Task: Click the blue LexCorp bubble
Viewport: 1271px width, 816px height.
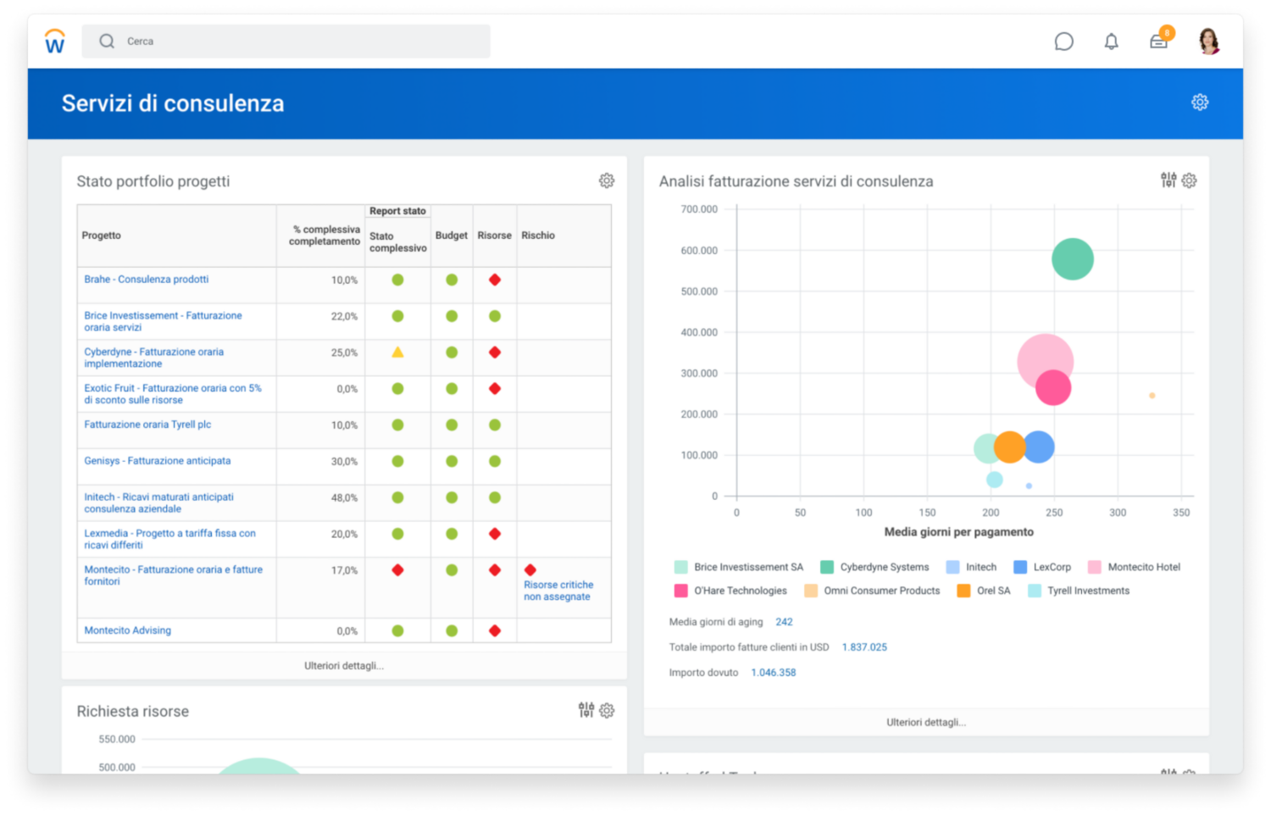Action: pos(1039,447)
